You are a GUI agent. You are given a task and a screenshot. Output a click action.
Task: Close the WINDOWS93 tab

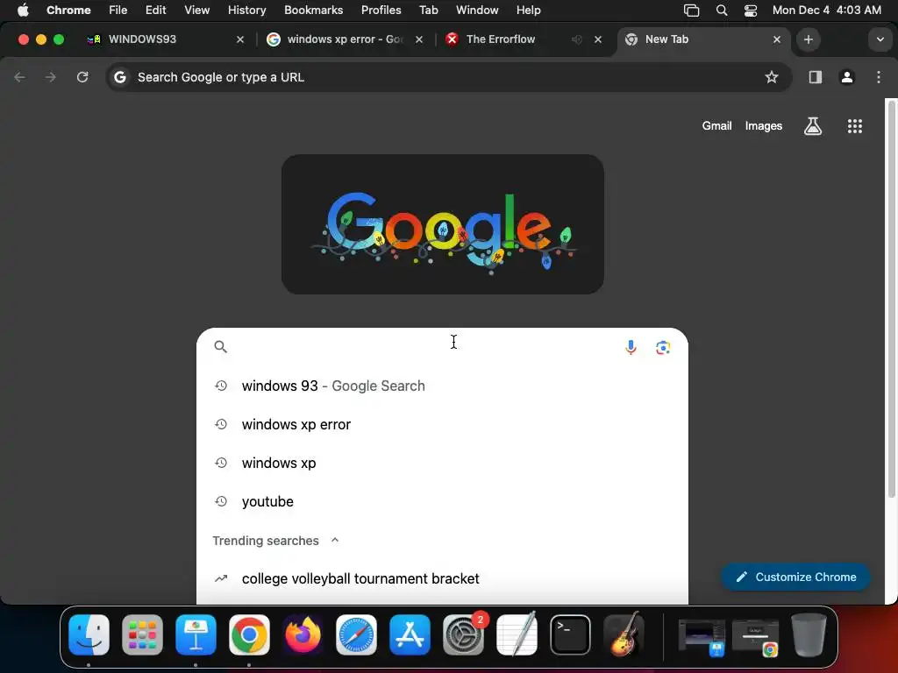point(240,39)
